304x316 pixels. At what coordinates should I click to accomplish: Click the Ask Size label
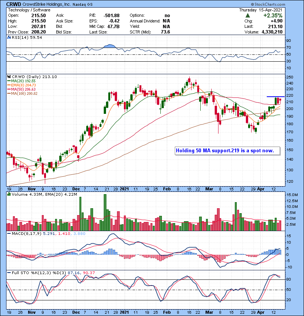click(65, 21)
